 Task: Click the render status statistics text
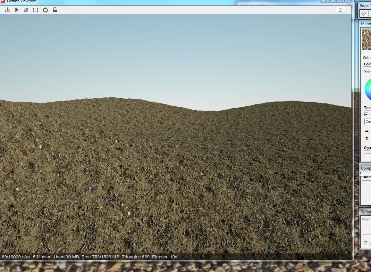click(89, 257)
